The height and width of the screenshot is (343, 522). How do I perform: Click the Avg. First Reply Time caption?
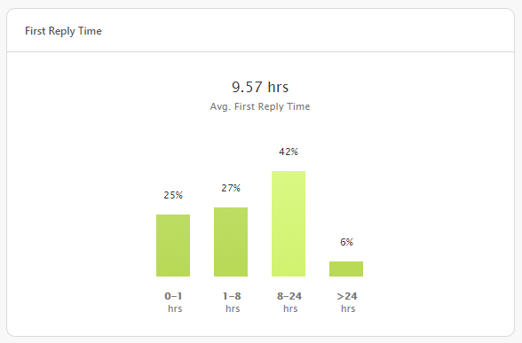(260, 106)
